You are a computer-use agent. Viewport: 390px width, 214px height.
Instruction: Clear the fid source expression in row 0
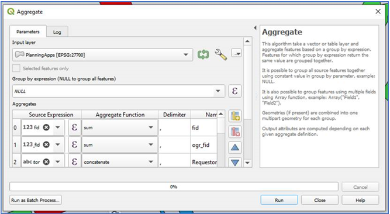point(46,127)
